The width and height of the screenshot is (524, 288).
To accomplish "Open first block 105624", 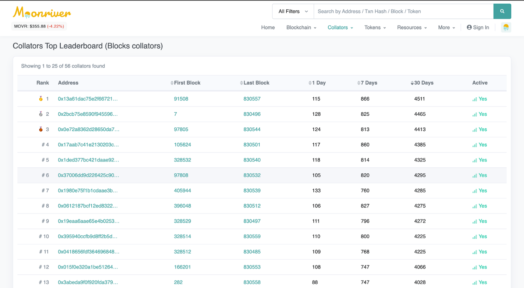I will click(x=183, y=145).
